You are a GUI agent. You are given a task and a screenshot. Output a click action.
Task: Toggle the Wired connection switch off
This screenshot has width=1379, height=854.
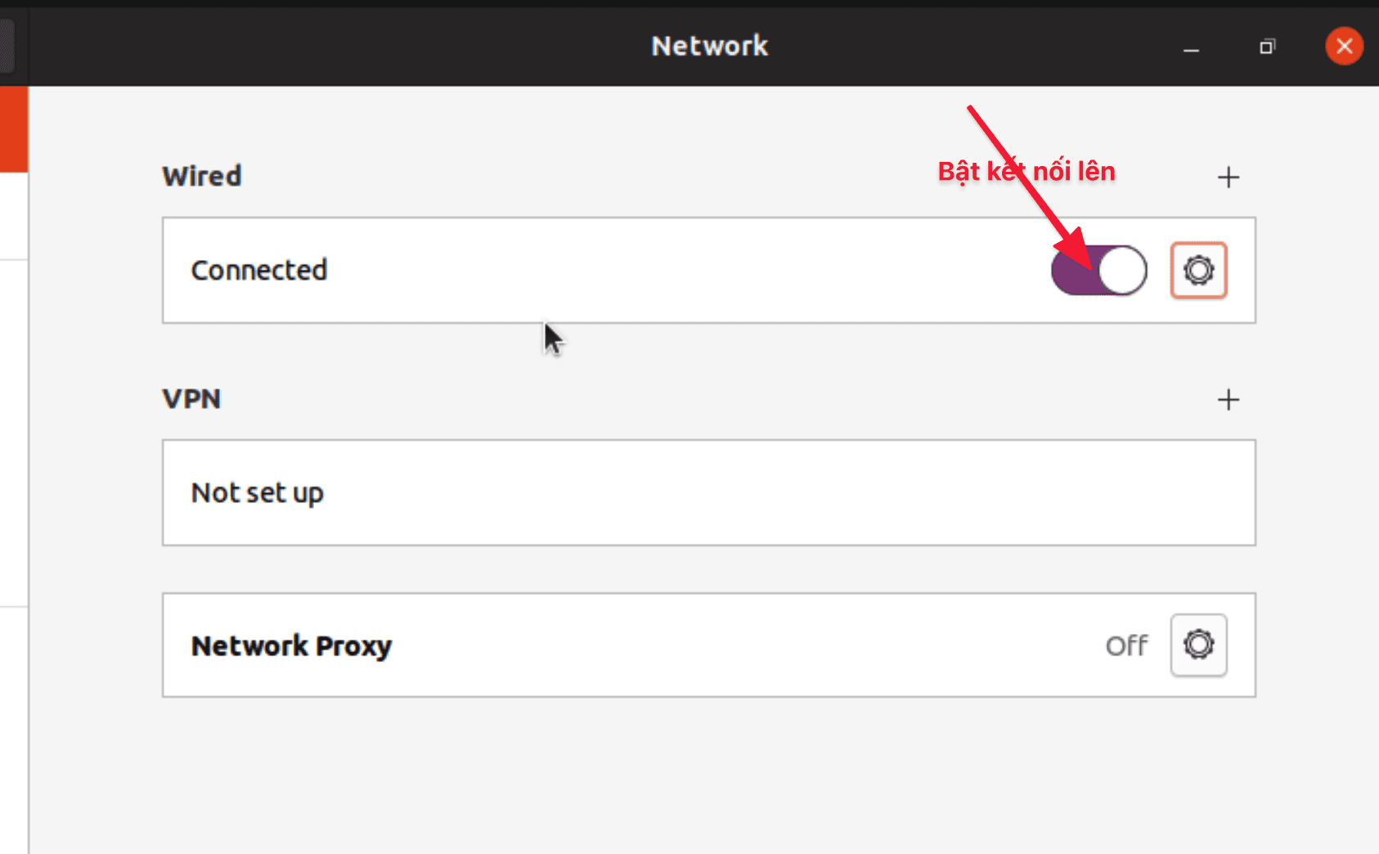click(1098, 270)
